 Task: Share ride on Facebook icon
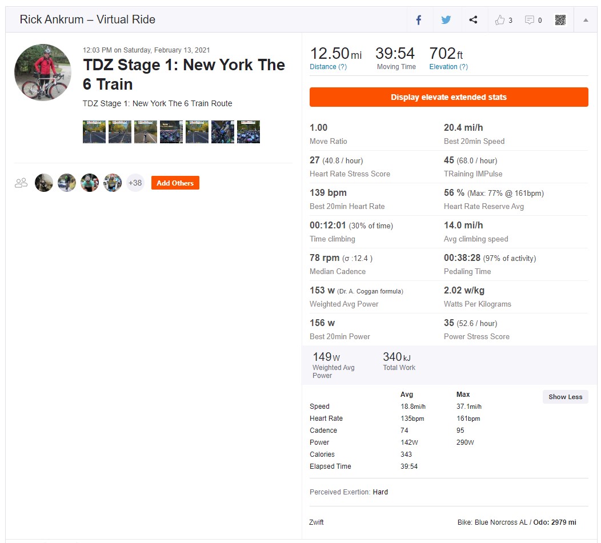tap(419, 20)
